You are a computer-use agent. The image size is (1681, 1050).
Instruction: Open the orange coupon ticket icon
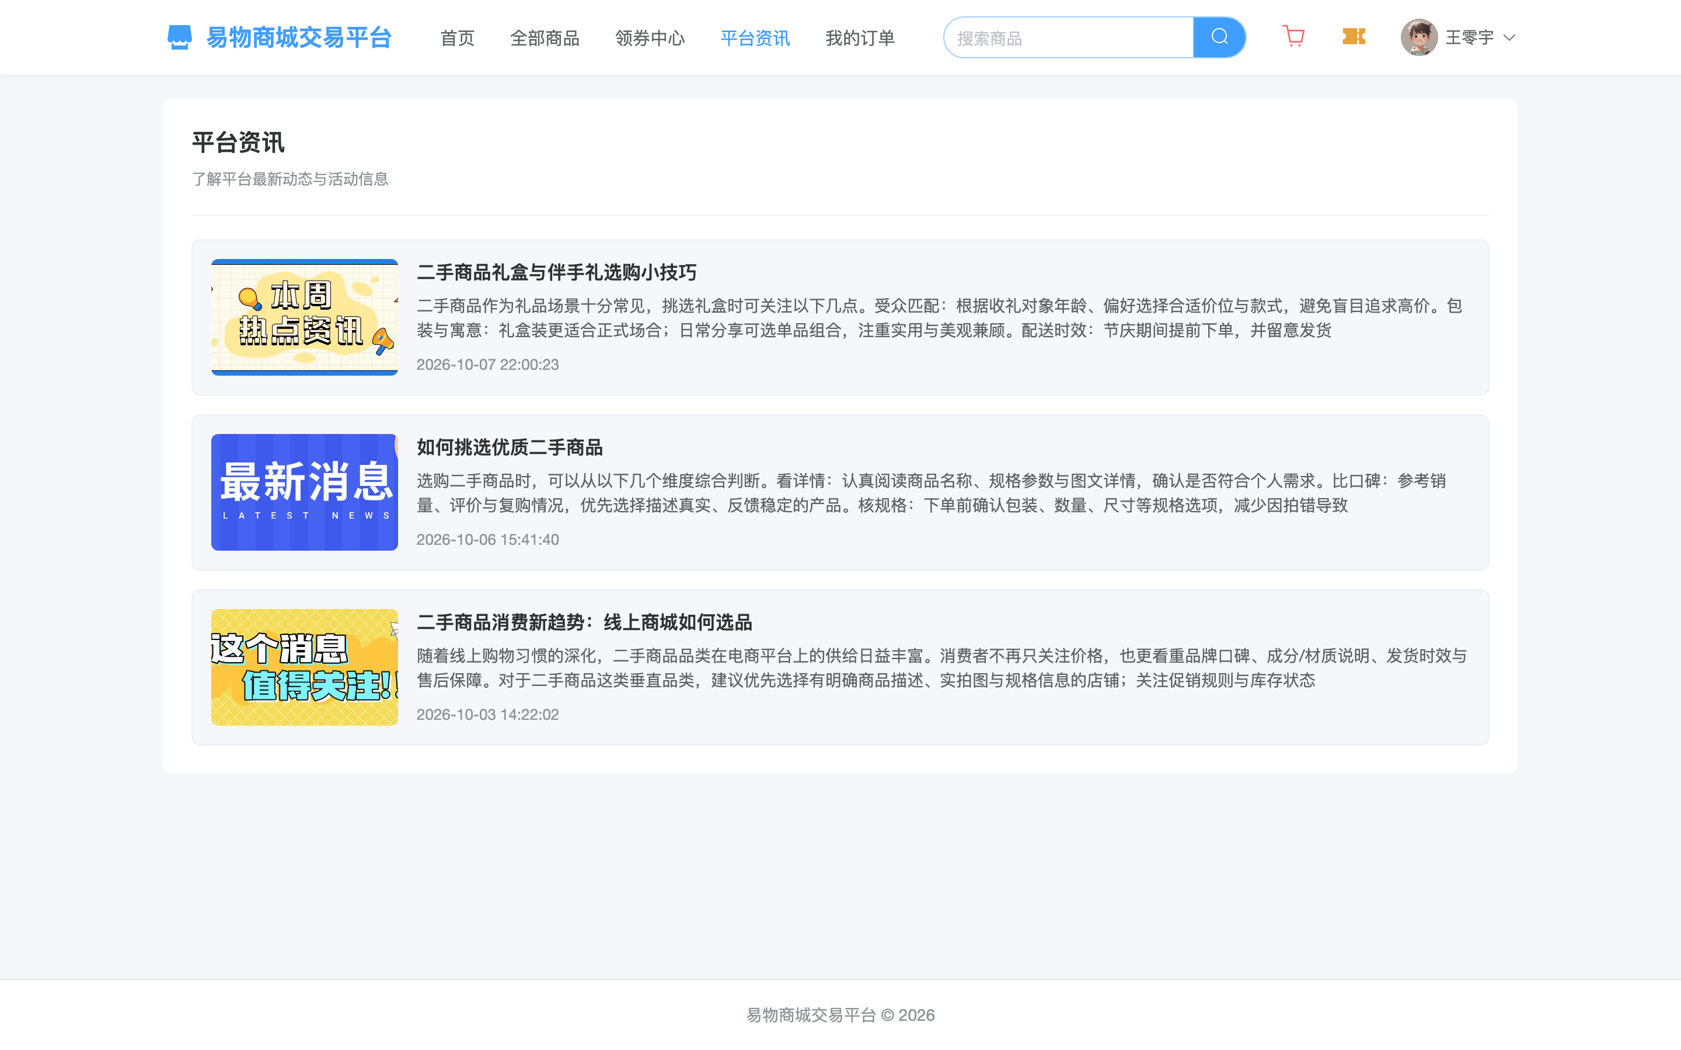[x=1354, y=37]
